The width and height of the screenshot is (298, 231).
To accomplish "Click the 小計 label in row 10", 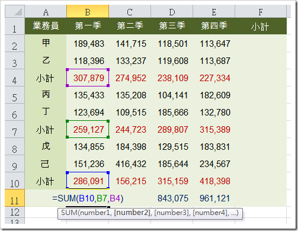I will point(46,181).
